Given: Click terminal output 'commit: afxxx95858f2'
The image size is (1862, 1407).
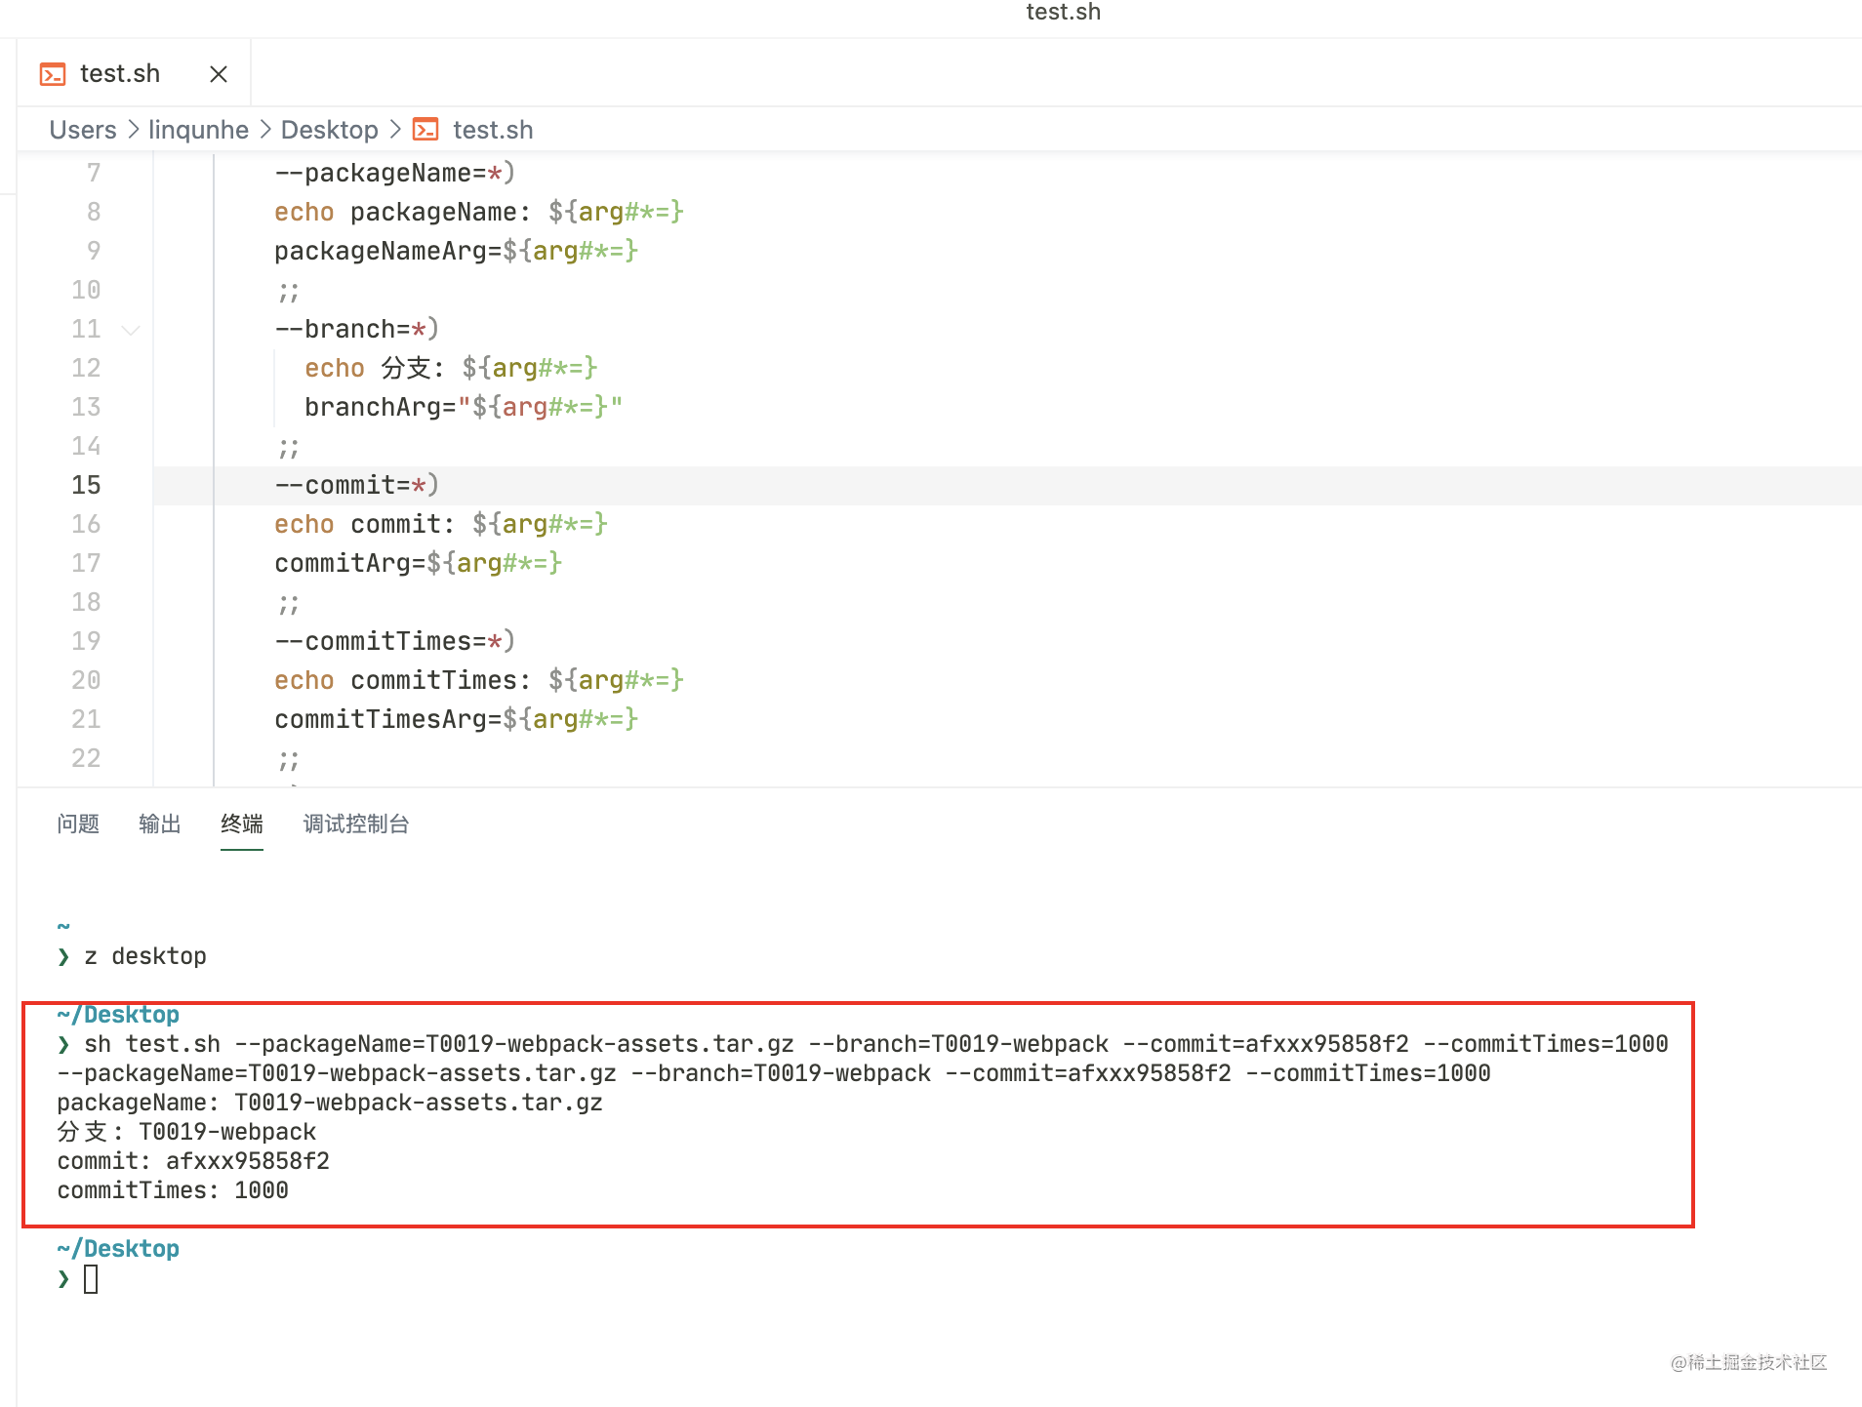Looking at the screenshot, I should click(x=193, y=1161).
